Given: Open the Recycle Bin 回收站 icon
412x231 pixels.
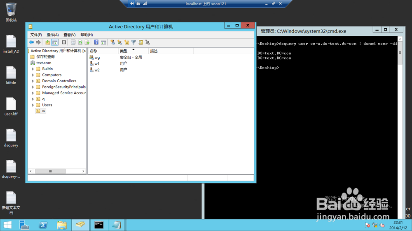Looking at the screenshot, I should [x=11, y=12].
